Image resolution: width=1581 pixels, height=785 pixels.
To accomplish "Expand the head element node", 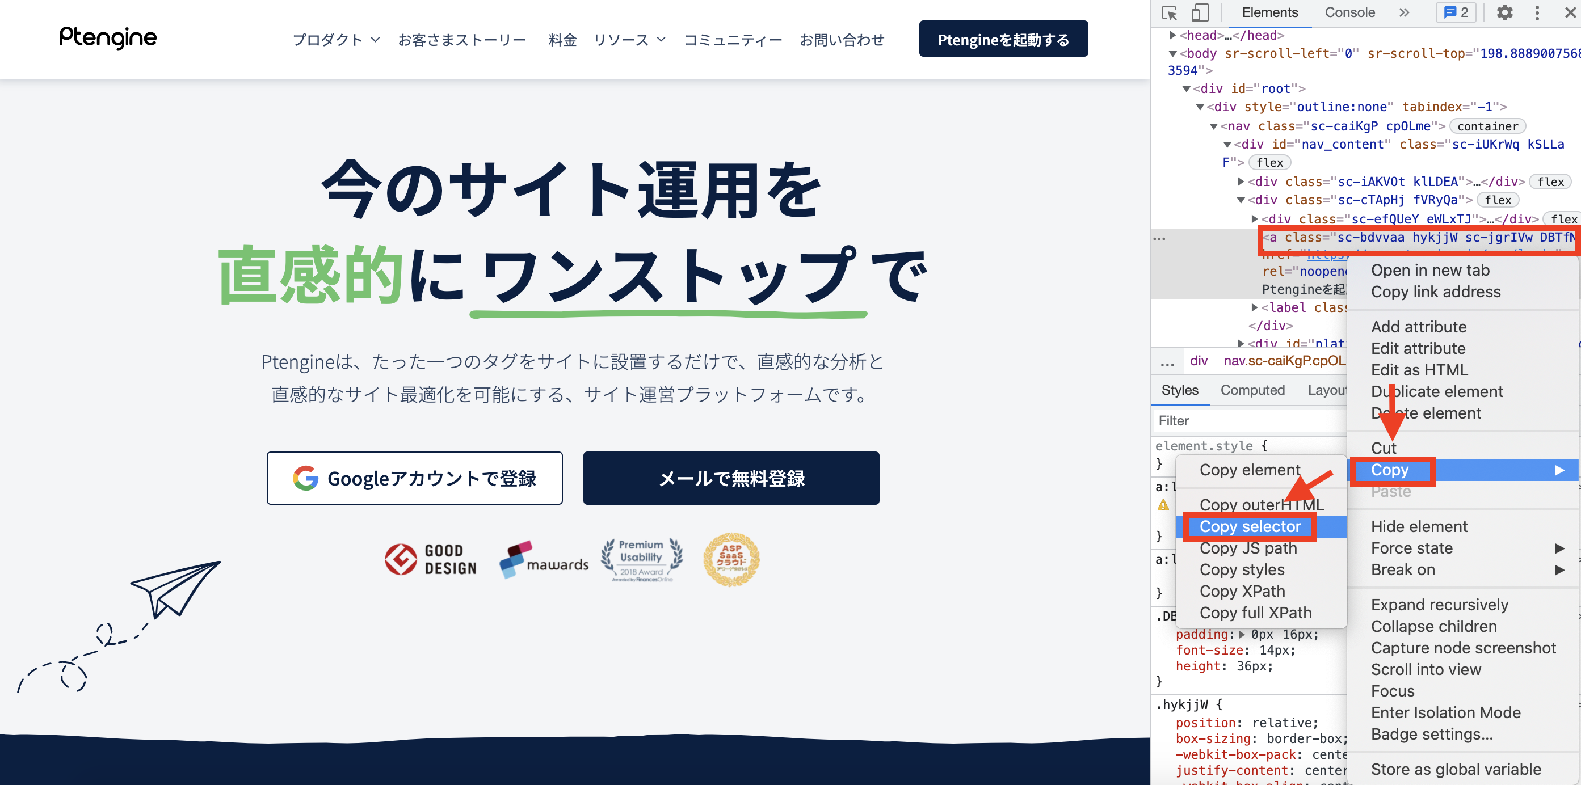I will [x=1173, y=36].
